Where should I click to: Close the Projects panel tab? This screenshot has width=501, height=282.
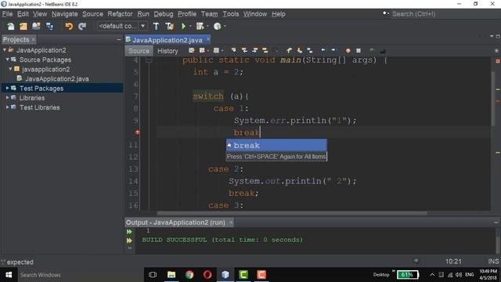(33, 40)
